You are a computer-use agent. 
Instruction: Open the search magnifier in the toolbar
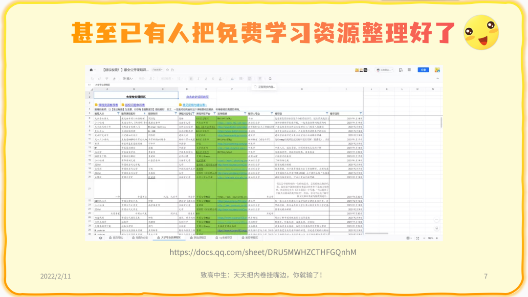270,78
